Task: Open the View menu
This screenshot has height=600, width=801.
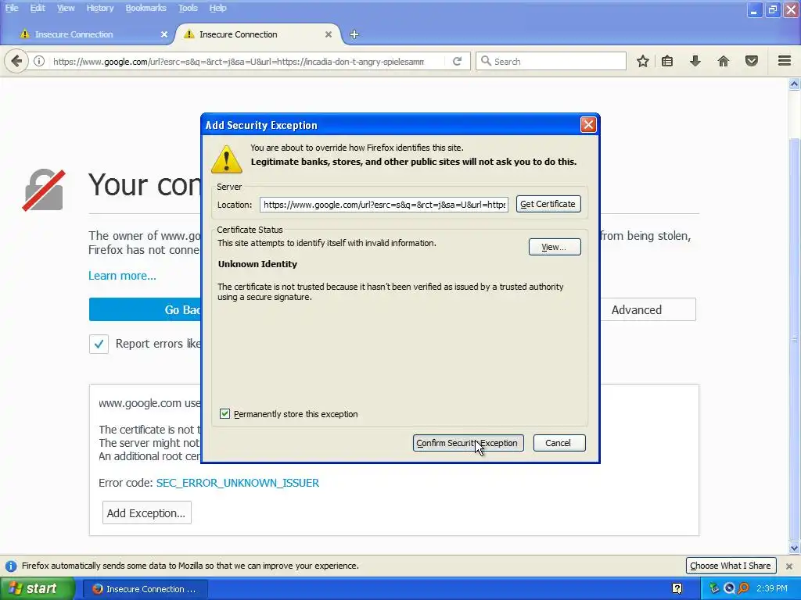Action: [x=66, y=8]
